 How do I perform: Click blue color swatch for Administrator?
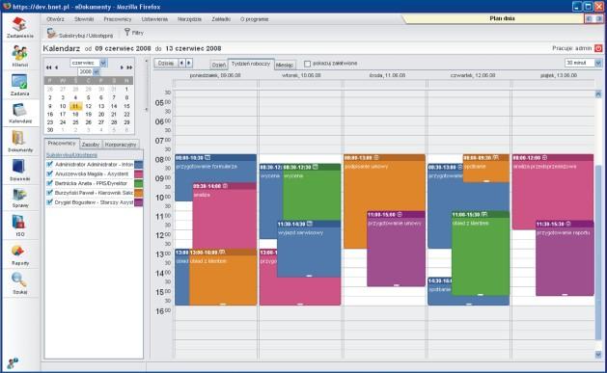click(x=138, y=165)
